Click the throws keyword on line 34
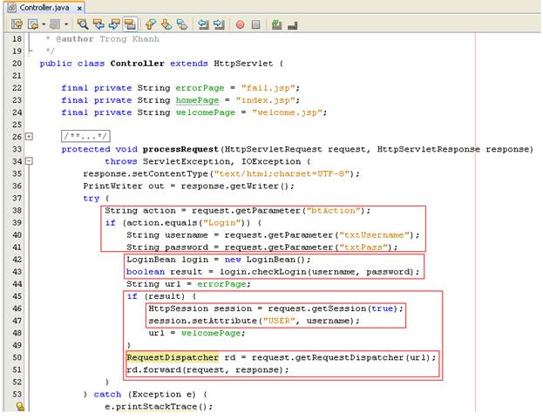Screen dimensions: 543x420 121,161
